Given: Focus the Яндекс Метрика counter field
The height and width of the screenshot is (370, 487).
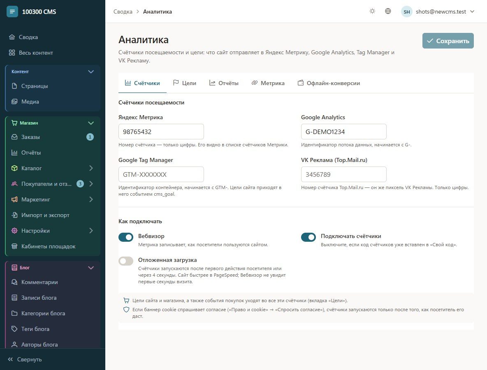Looking at the screenshot, I should point(161,132).
